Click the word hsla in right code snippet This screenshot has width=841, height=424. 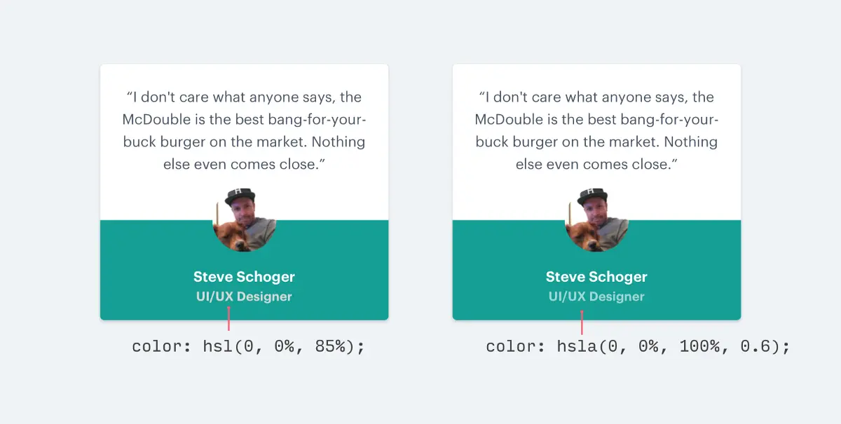click(576, 347)
